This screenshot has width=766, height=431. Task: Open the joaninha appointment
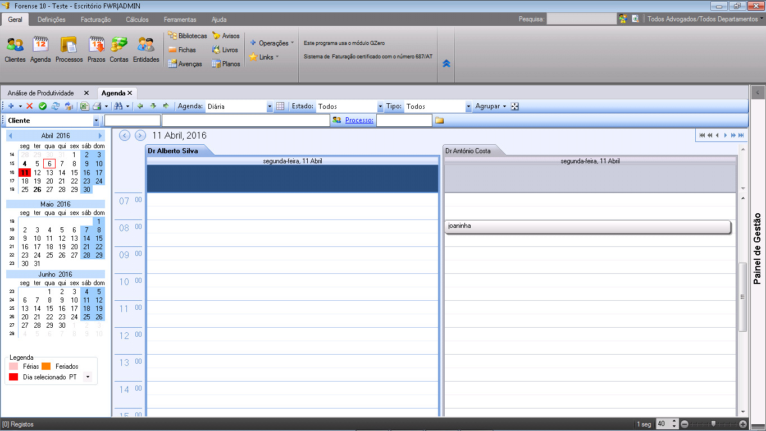(588, 227)
